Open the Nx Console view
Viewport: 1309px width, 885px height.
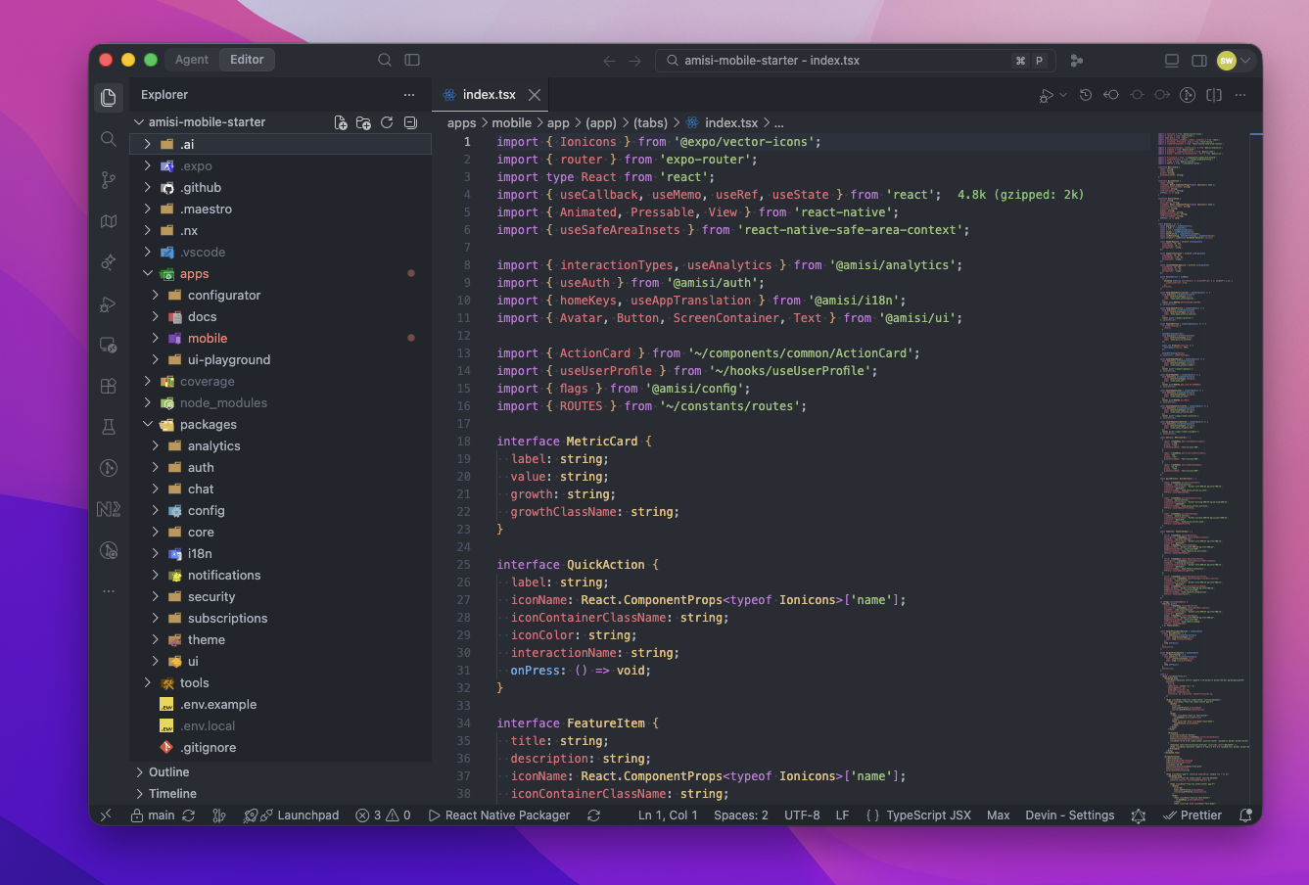pos(109,509)
